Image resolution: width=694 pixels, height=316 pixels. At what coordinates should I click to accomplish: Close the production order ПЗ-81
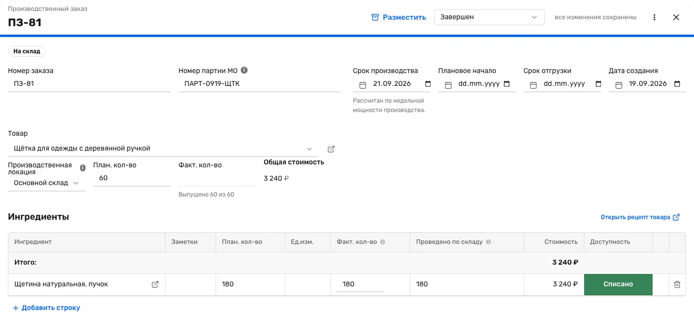pyautogui.click(x=676, y=17)
